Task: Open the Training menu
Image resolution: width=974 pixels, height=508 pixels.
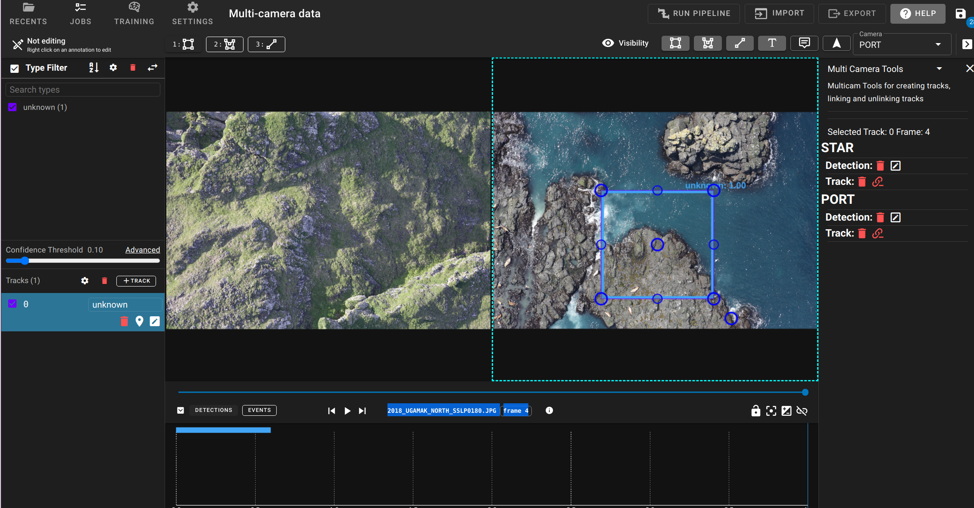Action: (134, 14)
